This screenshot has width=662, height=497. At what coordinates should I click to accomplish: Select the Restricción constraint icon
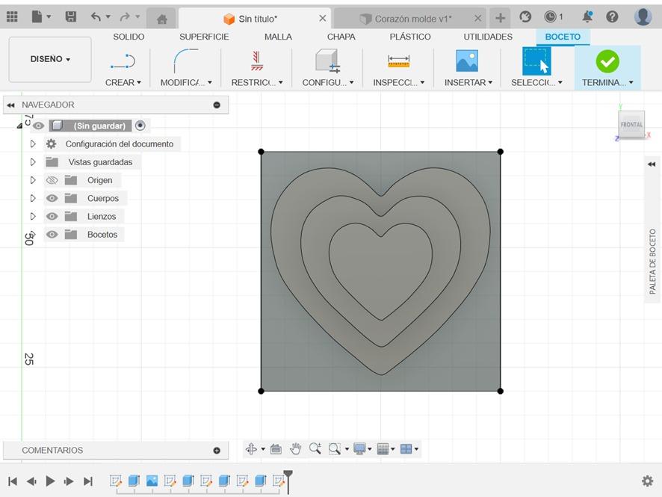(x=257, y=61)
